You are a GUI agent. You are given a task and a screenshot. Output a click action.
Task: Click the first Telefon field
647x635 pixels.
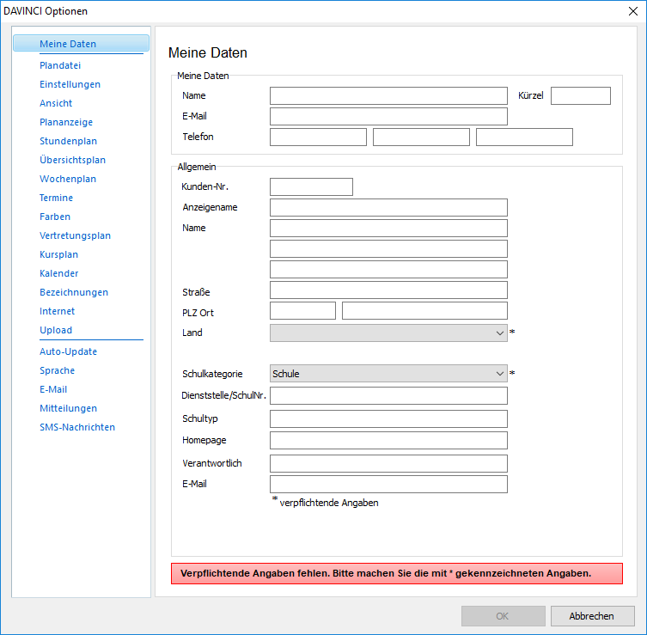click(318, 137)
